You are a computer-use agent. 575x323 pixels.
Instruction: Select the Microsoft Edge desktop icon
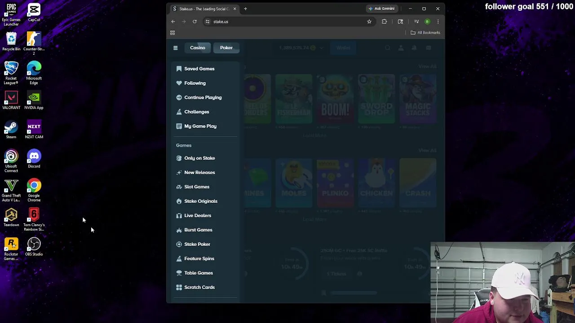point(34,73)
